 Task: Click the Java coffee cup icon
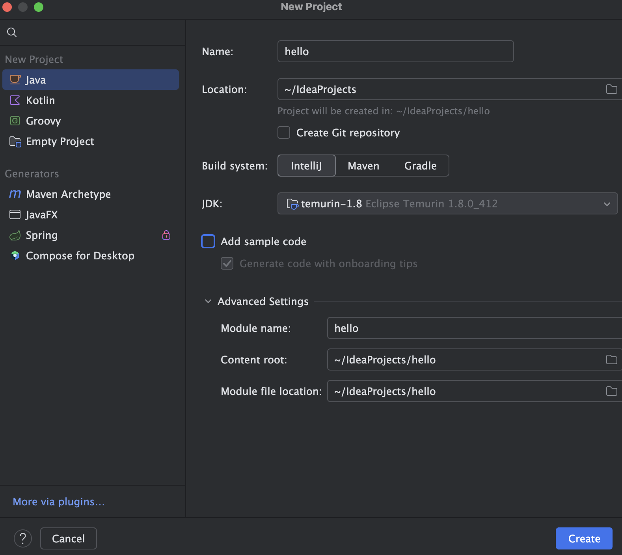pos(15,80)
